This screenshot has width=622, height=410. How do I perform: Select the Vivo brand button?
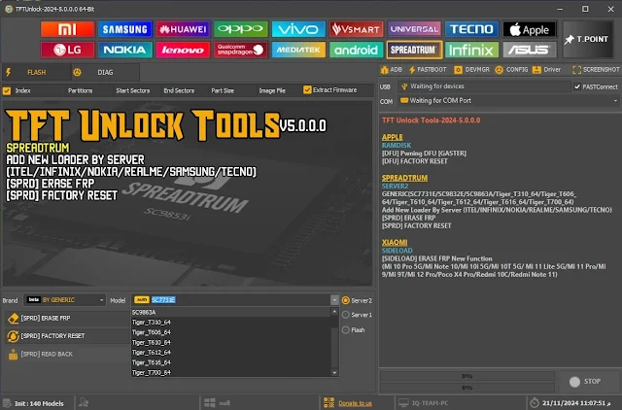coord(298,29)
